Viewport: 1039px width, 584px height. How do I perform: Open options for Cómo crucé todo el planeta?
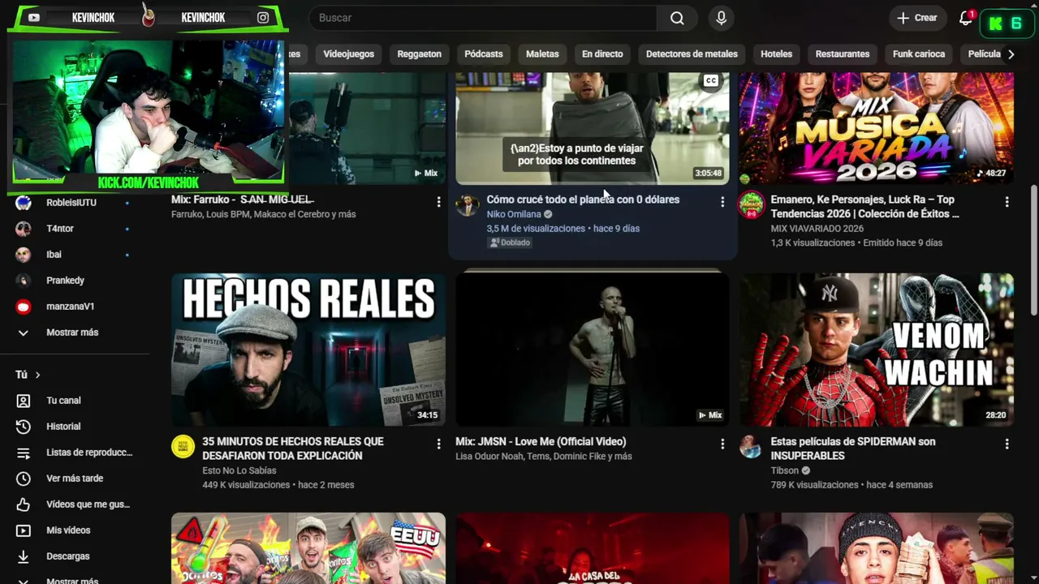[x=722, y=202]
